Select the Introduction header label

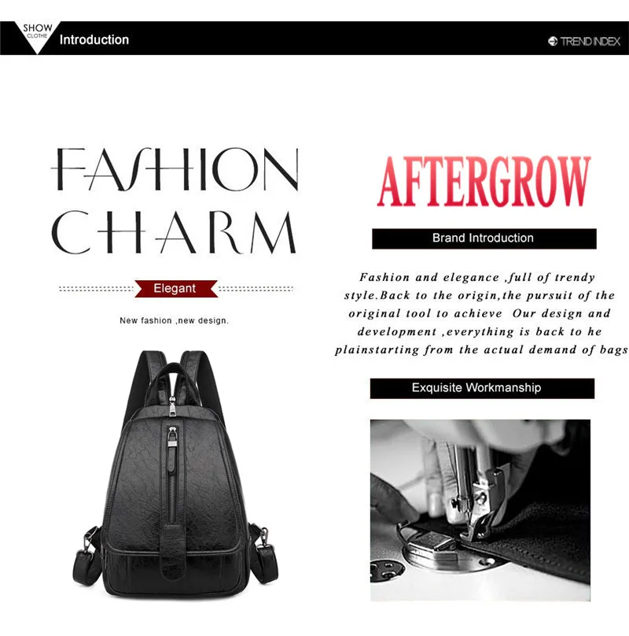pyautogui.click(x=94, y=39)
